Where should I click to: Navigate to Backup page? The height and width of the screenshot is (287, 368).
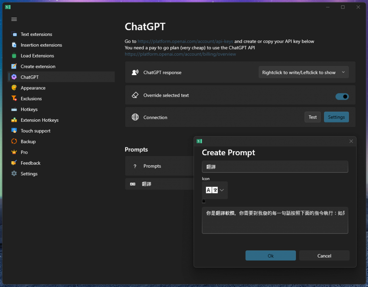pyautogui.click(x=28, y=142)
